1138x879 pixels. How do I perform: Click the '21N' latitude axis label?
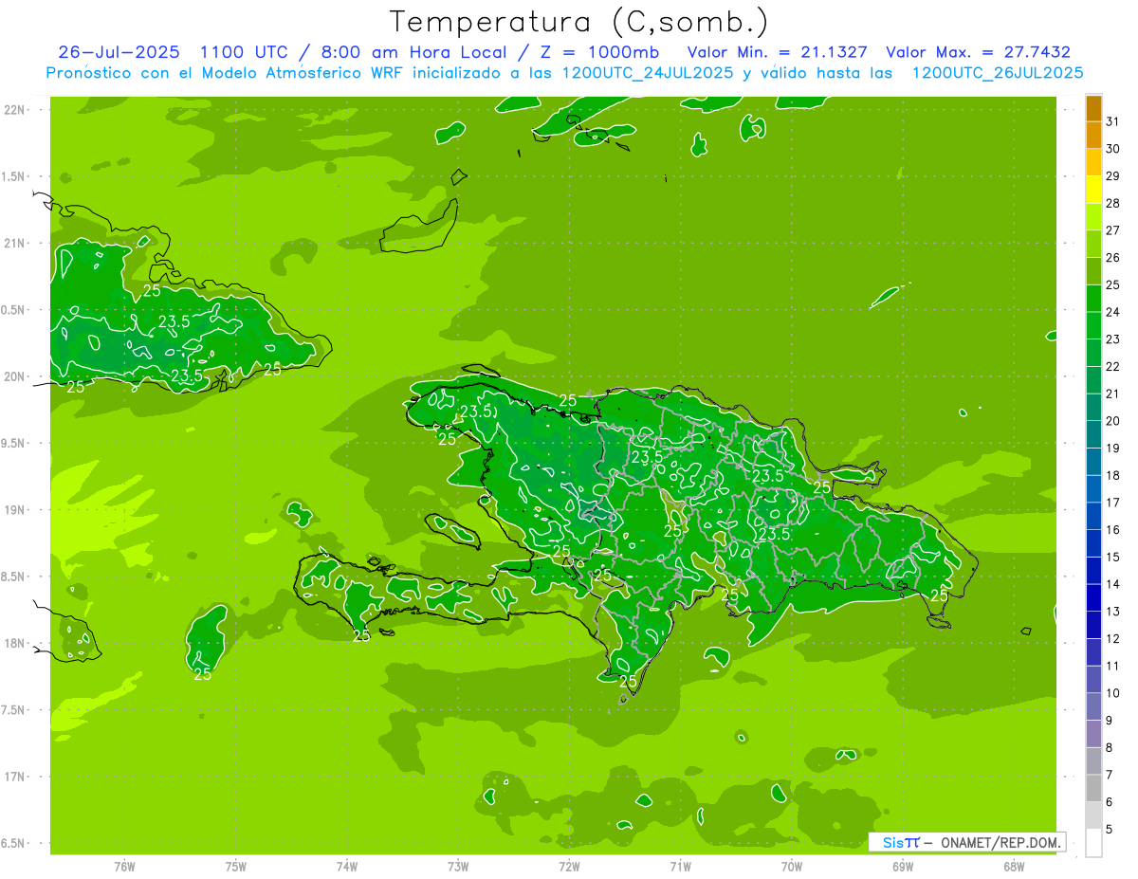(x=16, y=243)
